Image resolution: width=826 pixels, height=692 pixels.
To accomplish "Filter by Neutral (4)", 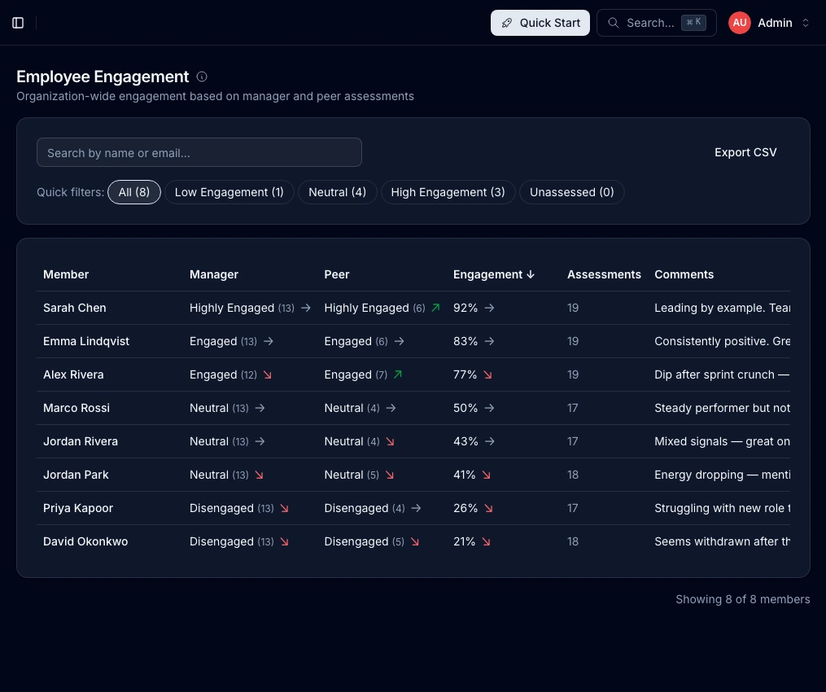I will tap(337, 192).
